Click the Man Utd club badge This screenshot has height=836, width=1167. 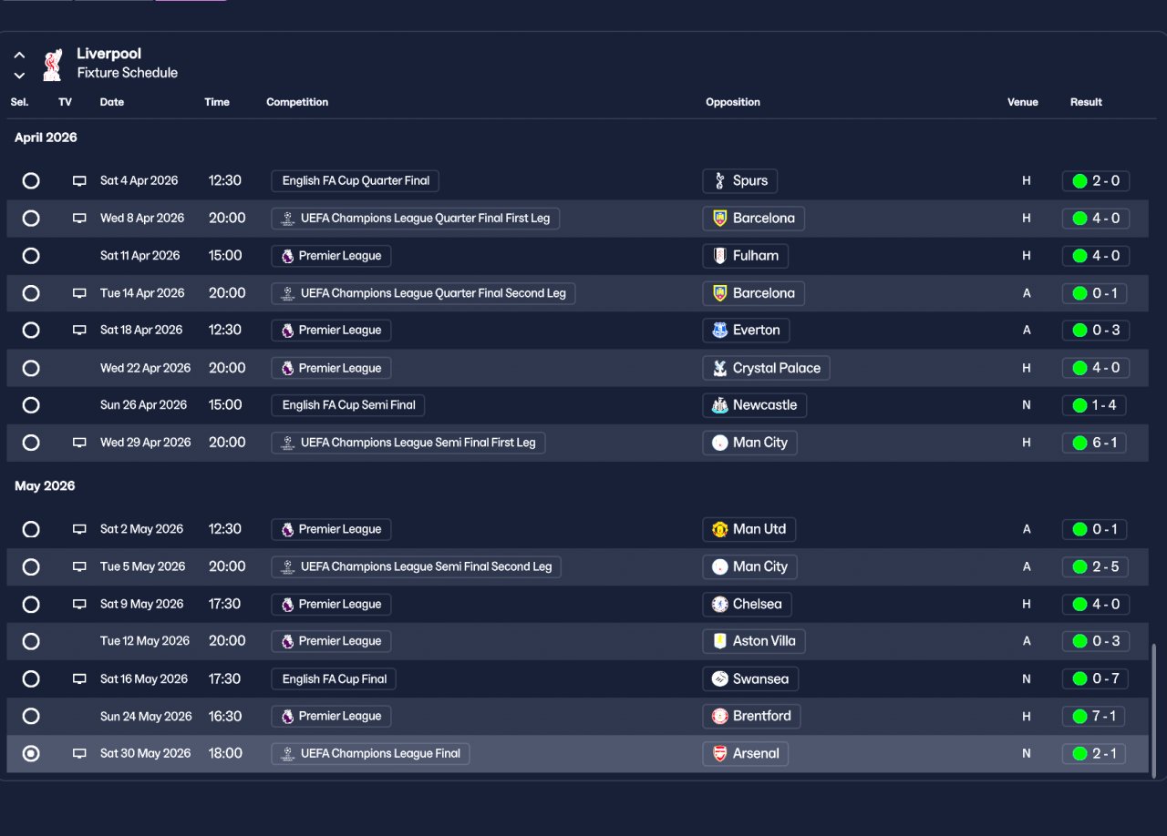click(720, 529)
